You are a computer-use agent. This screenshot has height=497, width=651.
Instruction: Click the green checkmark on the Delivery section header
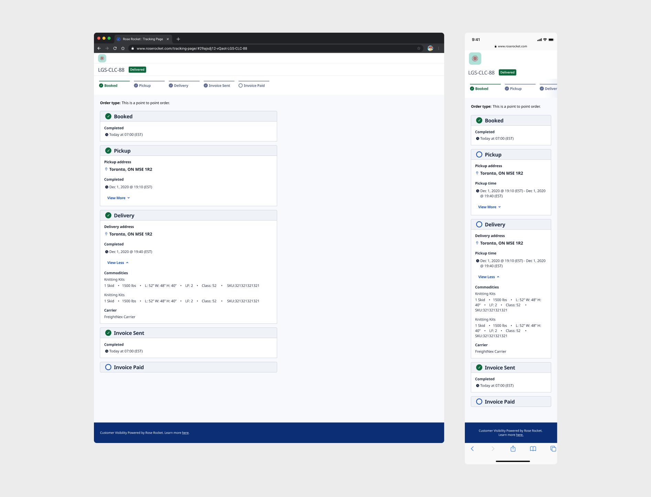coord(108,215)
